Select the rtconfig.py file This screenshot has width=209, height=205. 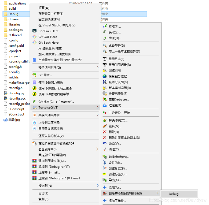pyautogui.click(x=16, y=93)
